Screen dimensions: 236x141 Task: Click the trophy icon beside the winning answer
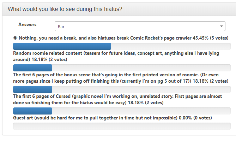click(x=15, y=38)
